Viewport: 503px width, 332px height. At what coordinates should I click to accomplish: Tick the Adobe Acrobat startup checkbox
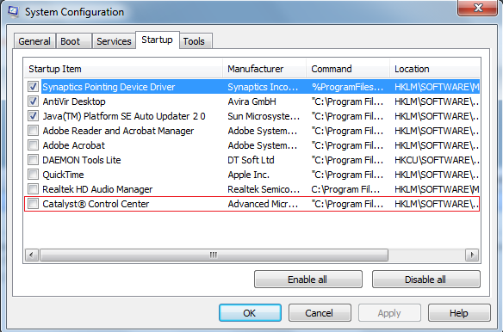33,145
